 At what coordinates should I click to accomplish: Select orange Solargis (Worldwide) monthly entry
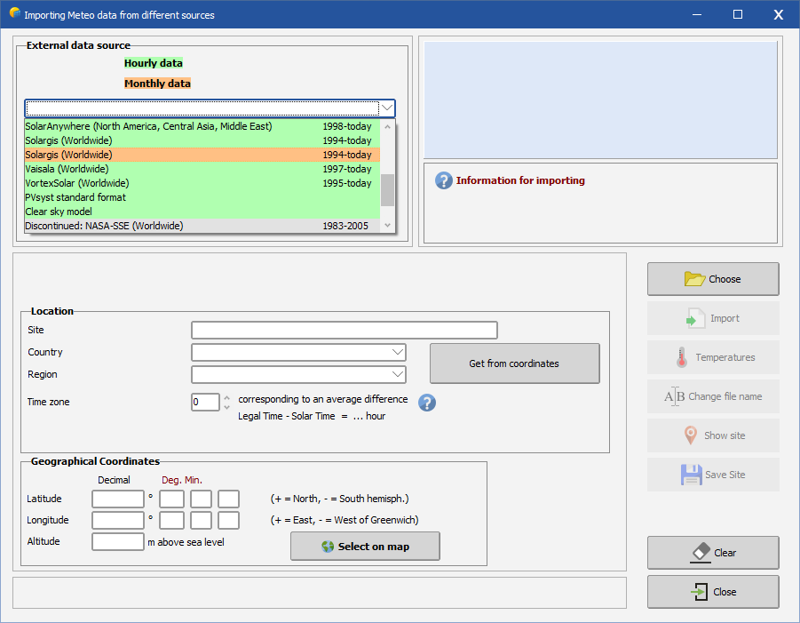click(202, 155)
